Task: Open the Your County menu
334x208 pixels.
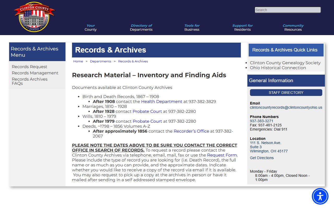Action: [x=91, y=28]
